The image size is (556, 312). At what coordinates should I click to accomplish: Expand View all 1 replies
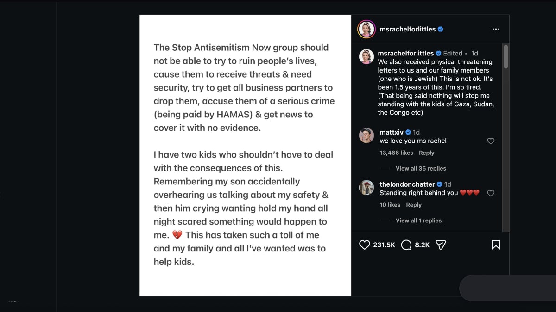pos(418,221)
